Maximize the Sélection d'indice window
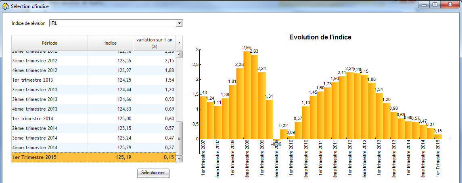Image resolution: width=462 pixels, height=183 pixels. [x=435, y=5]
